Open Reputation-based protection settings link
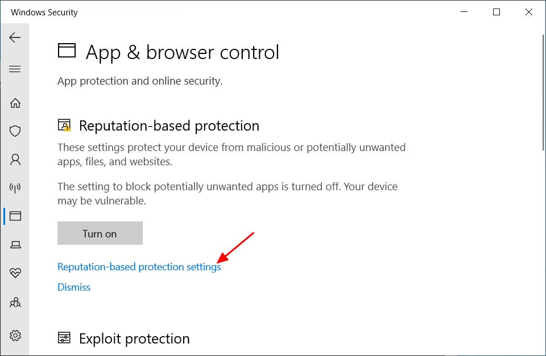The width and height of the screenshot is (546, 356). coord(139,267)
